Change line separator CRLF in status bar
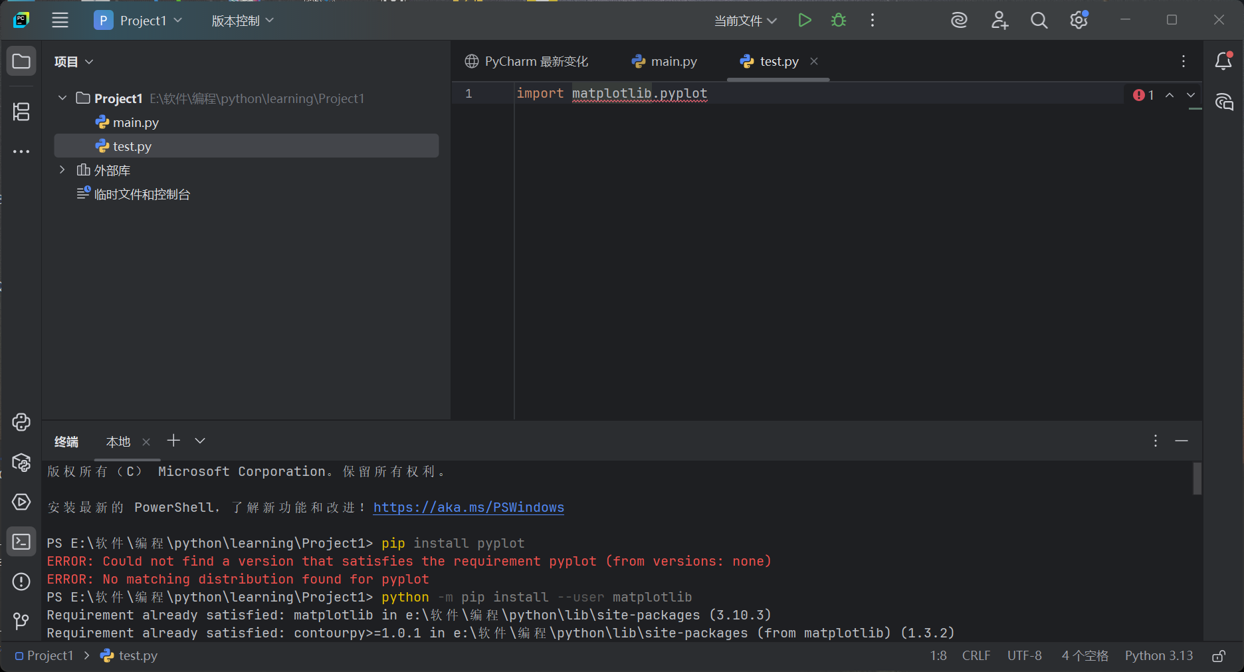1244x672 pixels. [976, 655]
